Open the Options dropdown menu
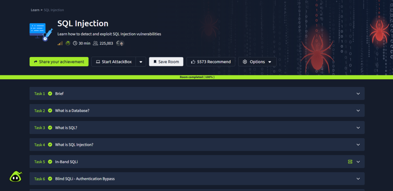Screen dimensions: 393x191 click(257, 62)
